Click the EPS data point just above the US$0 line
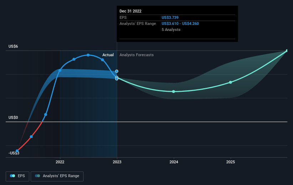This screenshot has height=185, width=293. (x=46, y=115)
